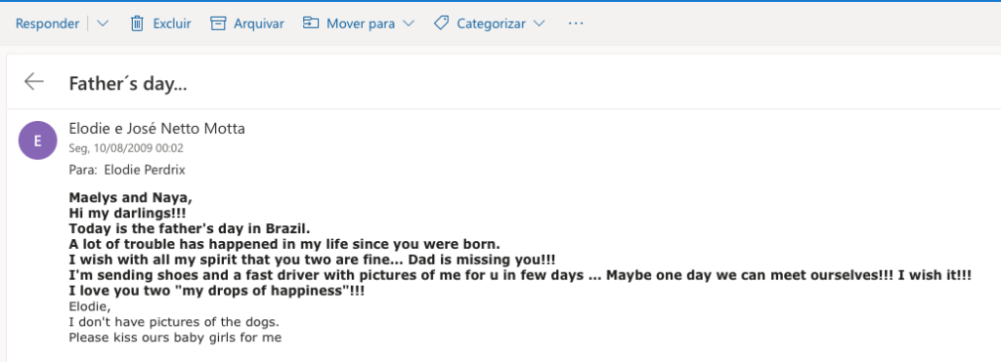Click the trash can Excluir icon

point(137,23)
